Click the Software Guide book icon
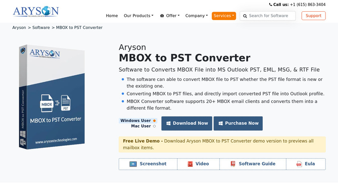Screen dimensions: 338x190 tap(233, 164)
